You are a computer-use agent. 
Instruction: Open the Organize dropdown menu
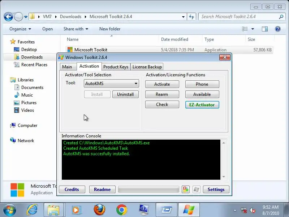click(20, 29)
